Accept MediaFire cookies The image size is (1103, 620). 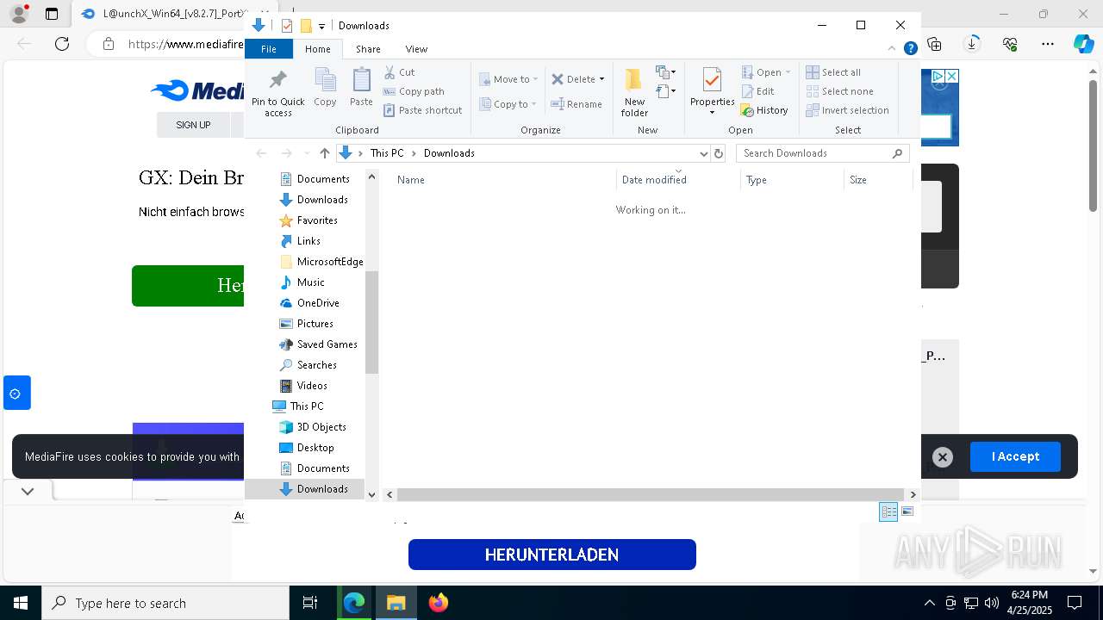point(1015,456)
